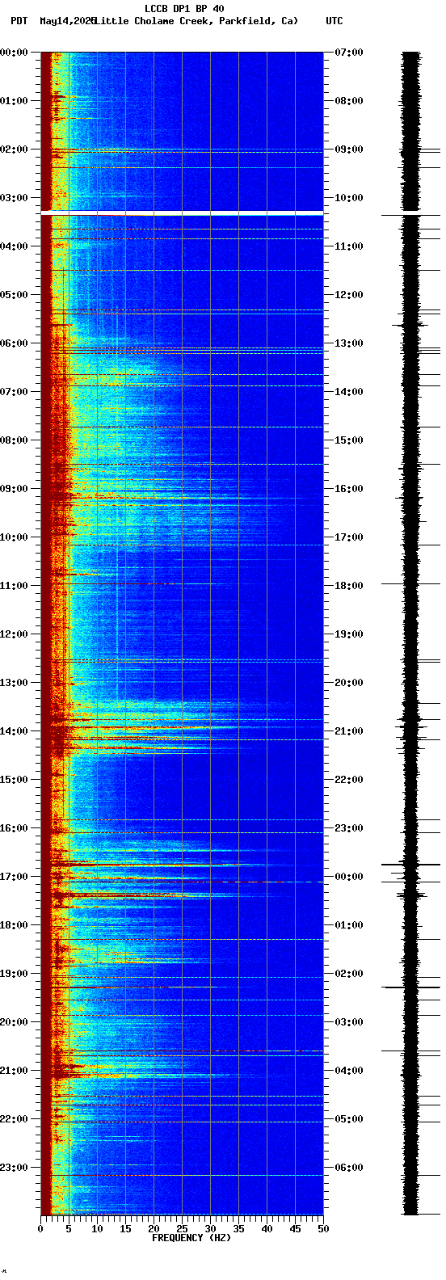Click the 10 Hz frequency axis tick label

click(x=97, y=1229)
